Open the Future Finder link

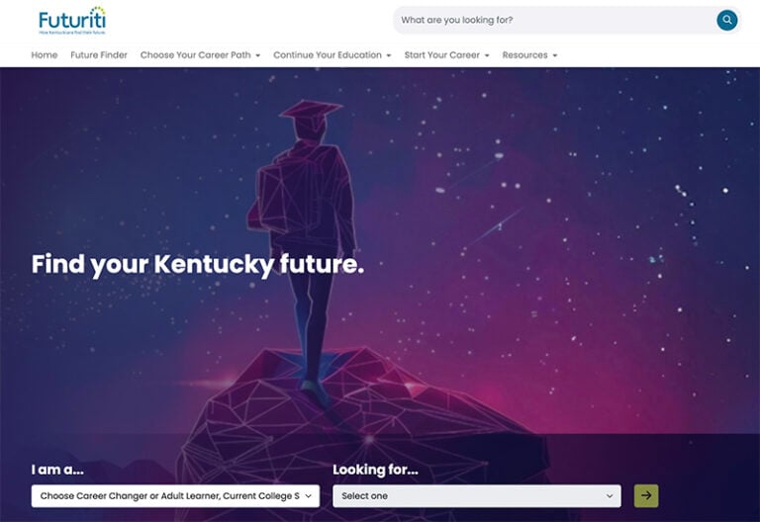pos(99,55)
